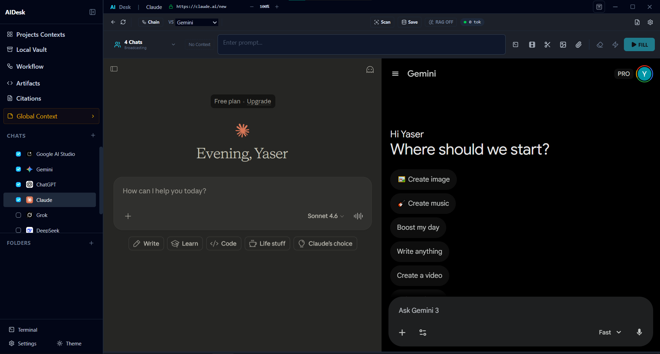Expand the 4 Chats broadcasting list
Screen dimensions: 660x354
(x=173, y=44)
